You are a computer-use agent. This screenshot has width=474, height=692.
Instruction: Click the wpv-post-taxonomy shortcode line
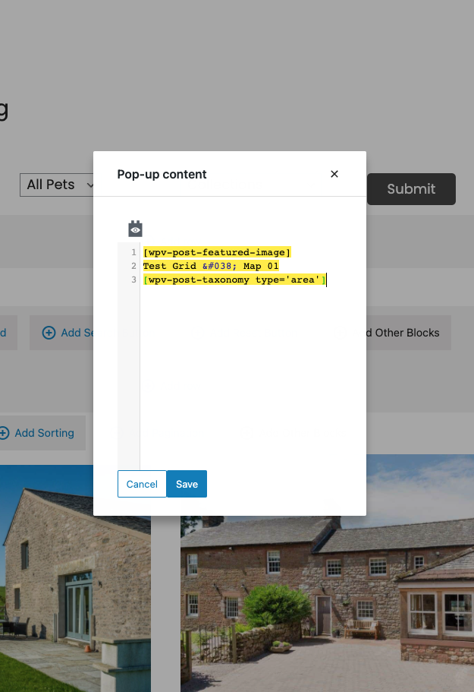(235, 280)
